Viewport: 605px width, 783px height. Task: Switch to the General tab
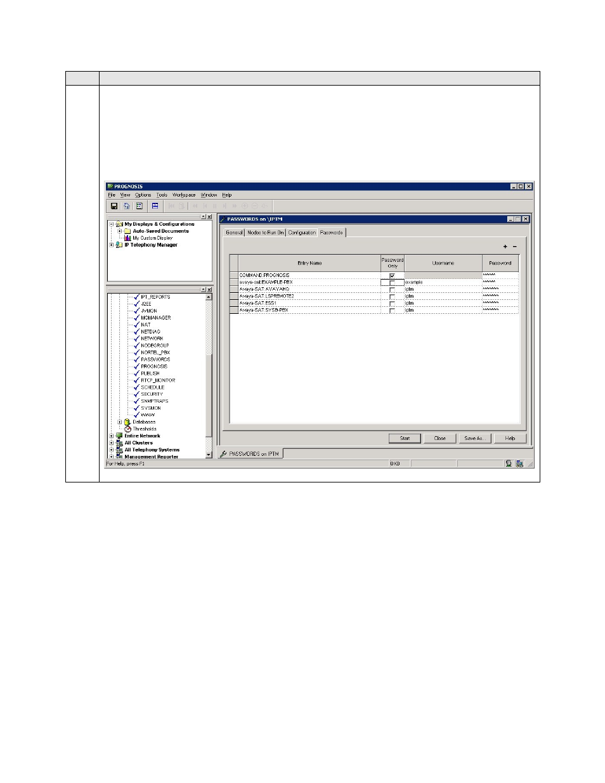tap(234, 233)
